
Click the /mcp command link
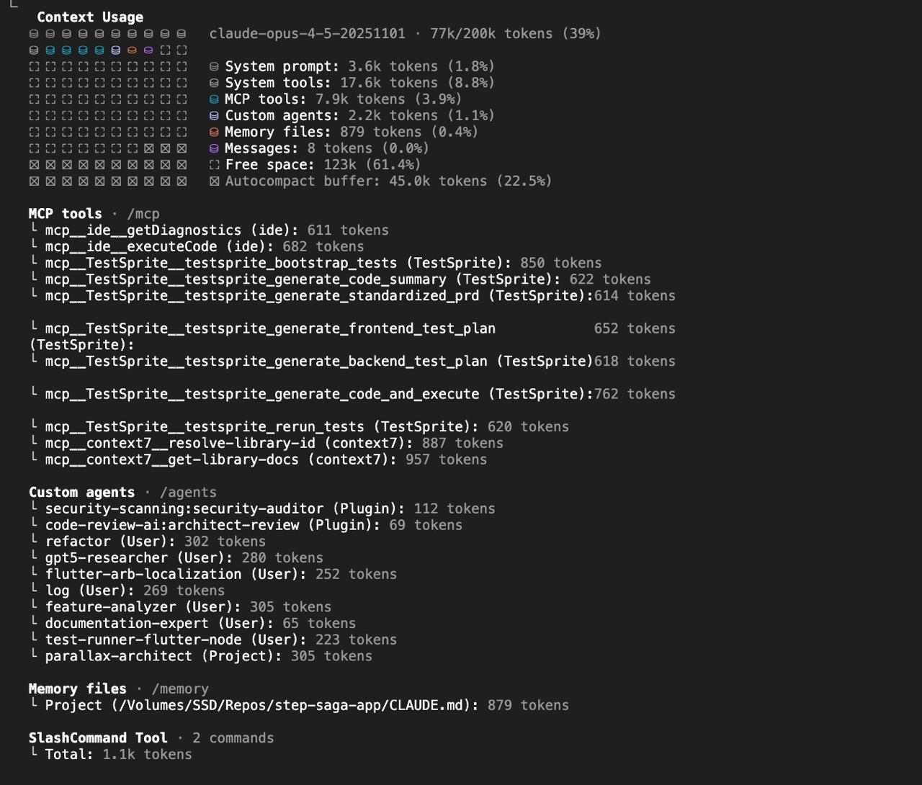tap(143, 214)
